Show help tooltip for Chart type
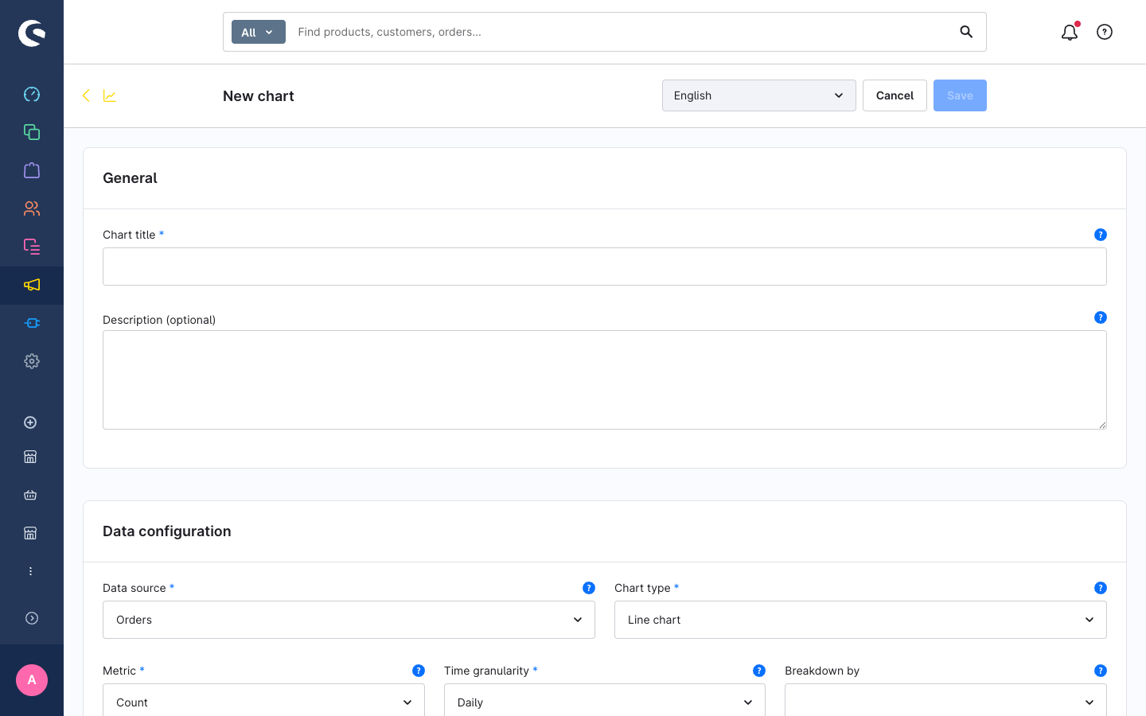Screen dimensions: 1146x716 point(1101,588)
